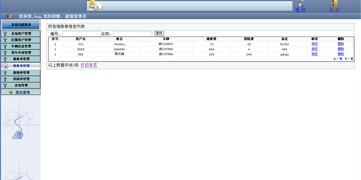Screen dimensions: 361x180
Task: Go to next page via 下一页
Action: tap(349, 59)
